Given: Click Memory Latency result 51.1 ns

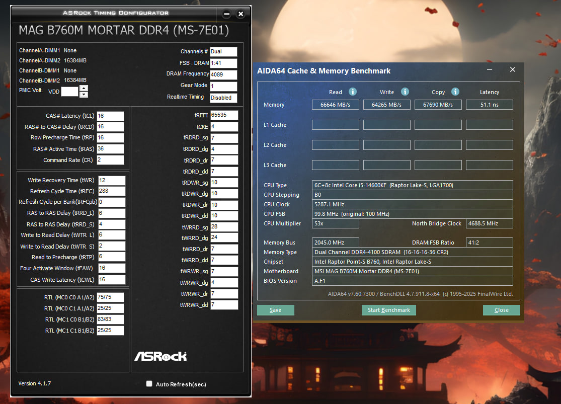Looking at the screenshot, I should tap(489, 105).
